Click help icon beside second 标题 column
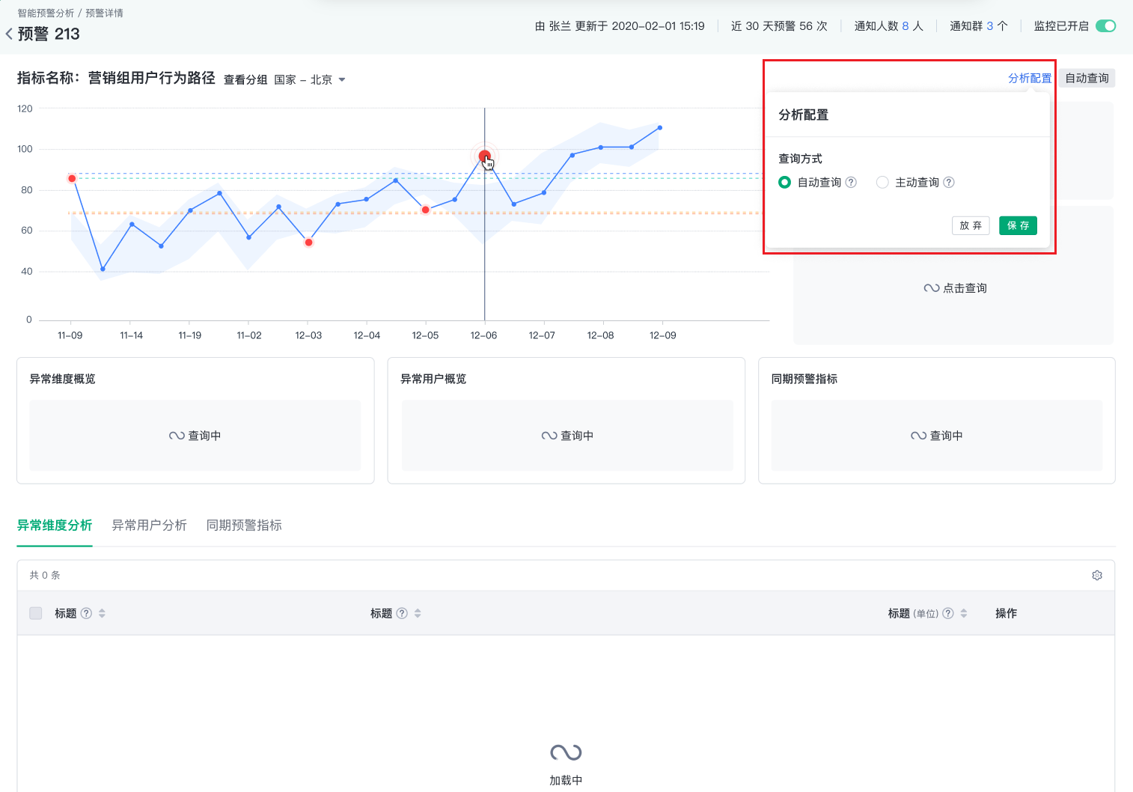Viewport: 1133px width, 792px height. point(403,613)
